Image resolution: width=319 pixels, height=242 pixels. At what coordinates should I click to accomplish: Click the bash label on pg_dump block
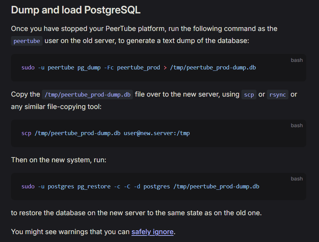click(x=297, y=60)
